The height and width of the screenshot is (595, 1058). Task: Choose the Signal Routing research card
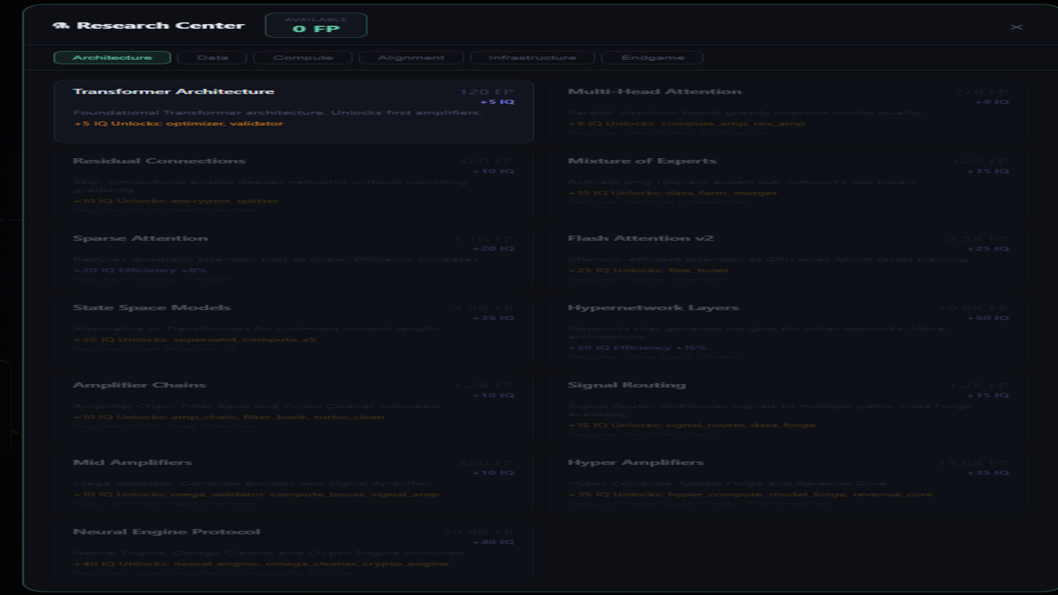[787, 408]
